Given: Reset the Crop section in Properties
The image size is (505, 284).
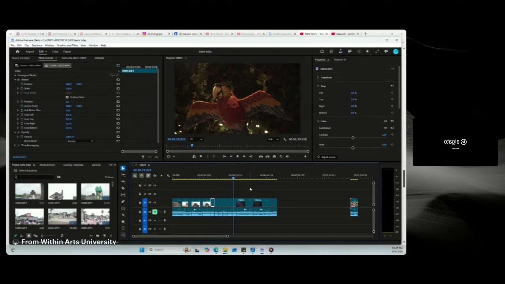Looking at the screenshot, I should point(392,86).
